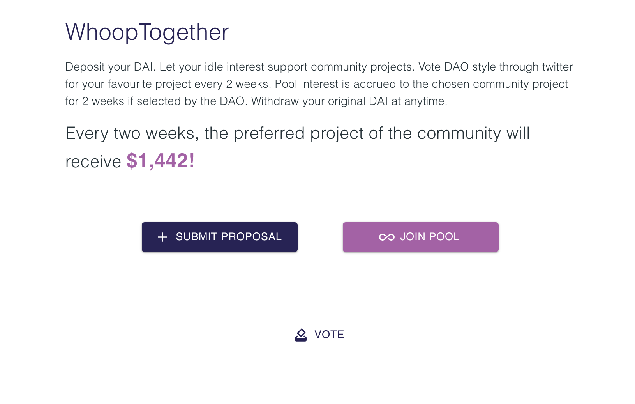Click the "JOIN POOL" label text
The height and width of the screenshot is (404, 635).
click(430, 237)
